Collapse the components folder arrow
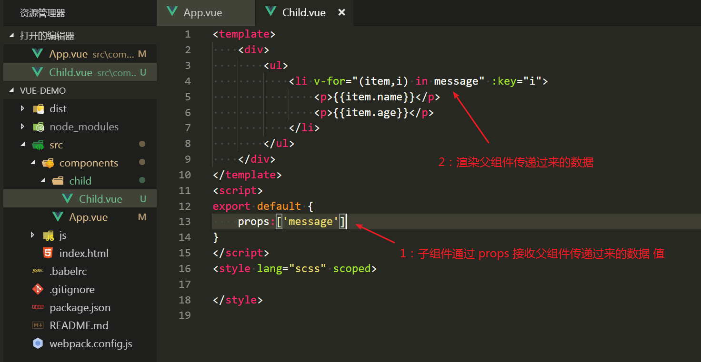Viewport: 701px width, 362px height. pos(32,163)
